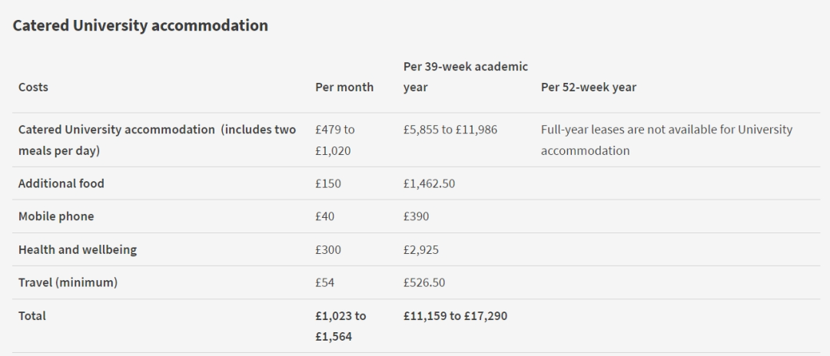The image size is (830, 356).
Task: Click the Per month column header
Action: 344,87
